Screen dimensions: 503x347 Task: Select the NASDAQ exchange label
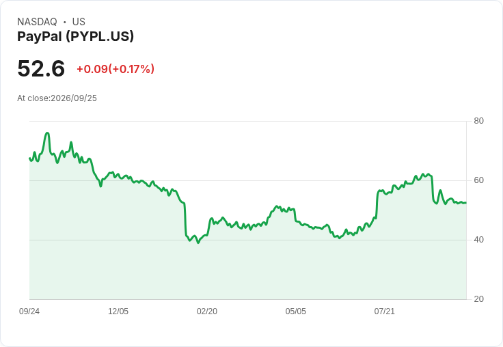click(37, 21)
